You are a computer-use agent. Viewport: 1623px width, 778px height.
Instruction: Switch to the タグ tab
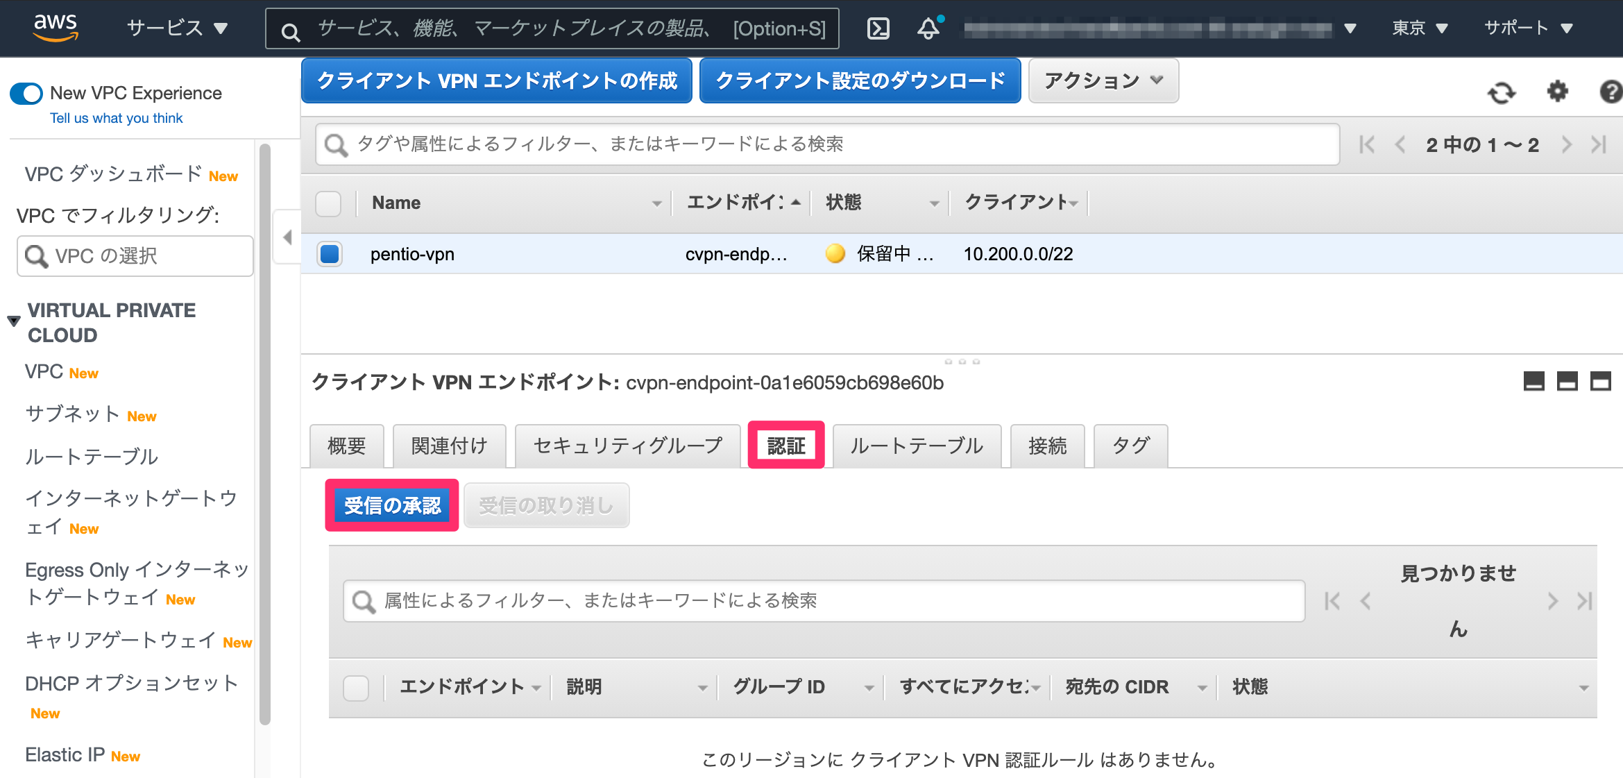(x=1131, y=446)
